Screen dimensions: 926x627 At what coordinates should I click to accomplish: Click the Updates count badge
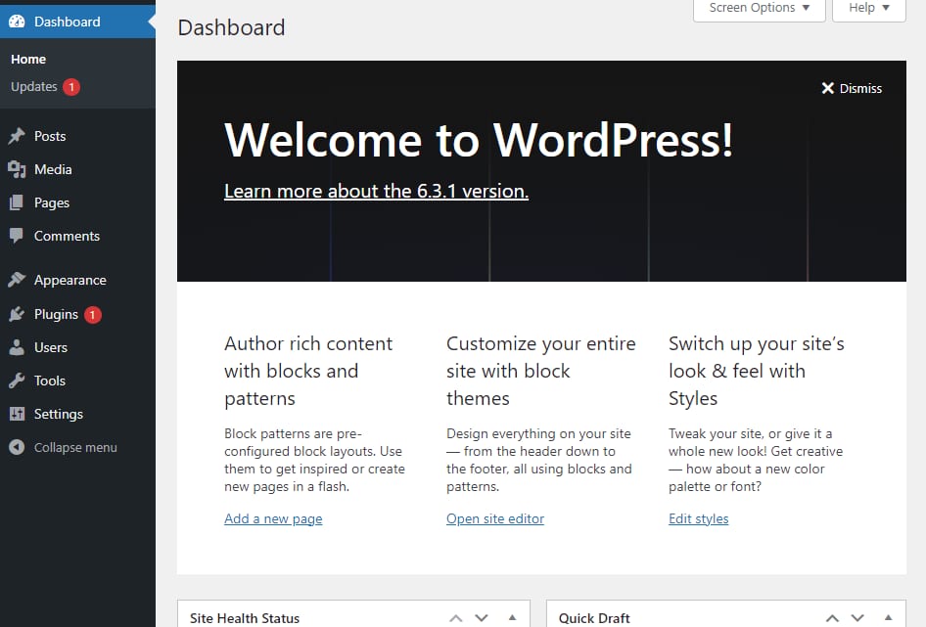pyautogui.click(x=71, y=87)
